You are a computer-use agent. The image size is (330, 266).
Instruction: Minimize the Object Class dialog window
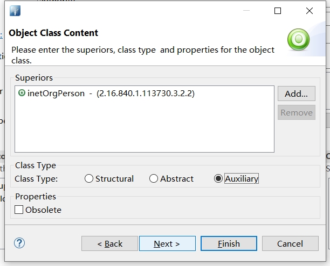[246, 11]
